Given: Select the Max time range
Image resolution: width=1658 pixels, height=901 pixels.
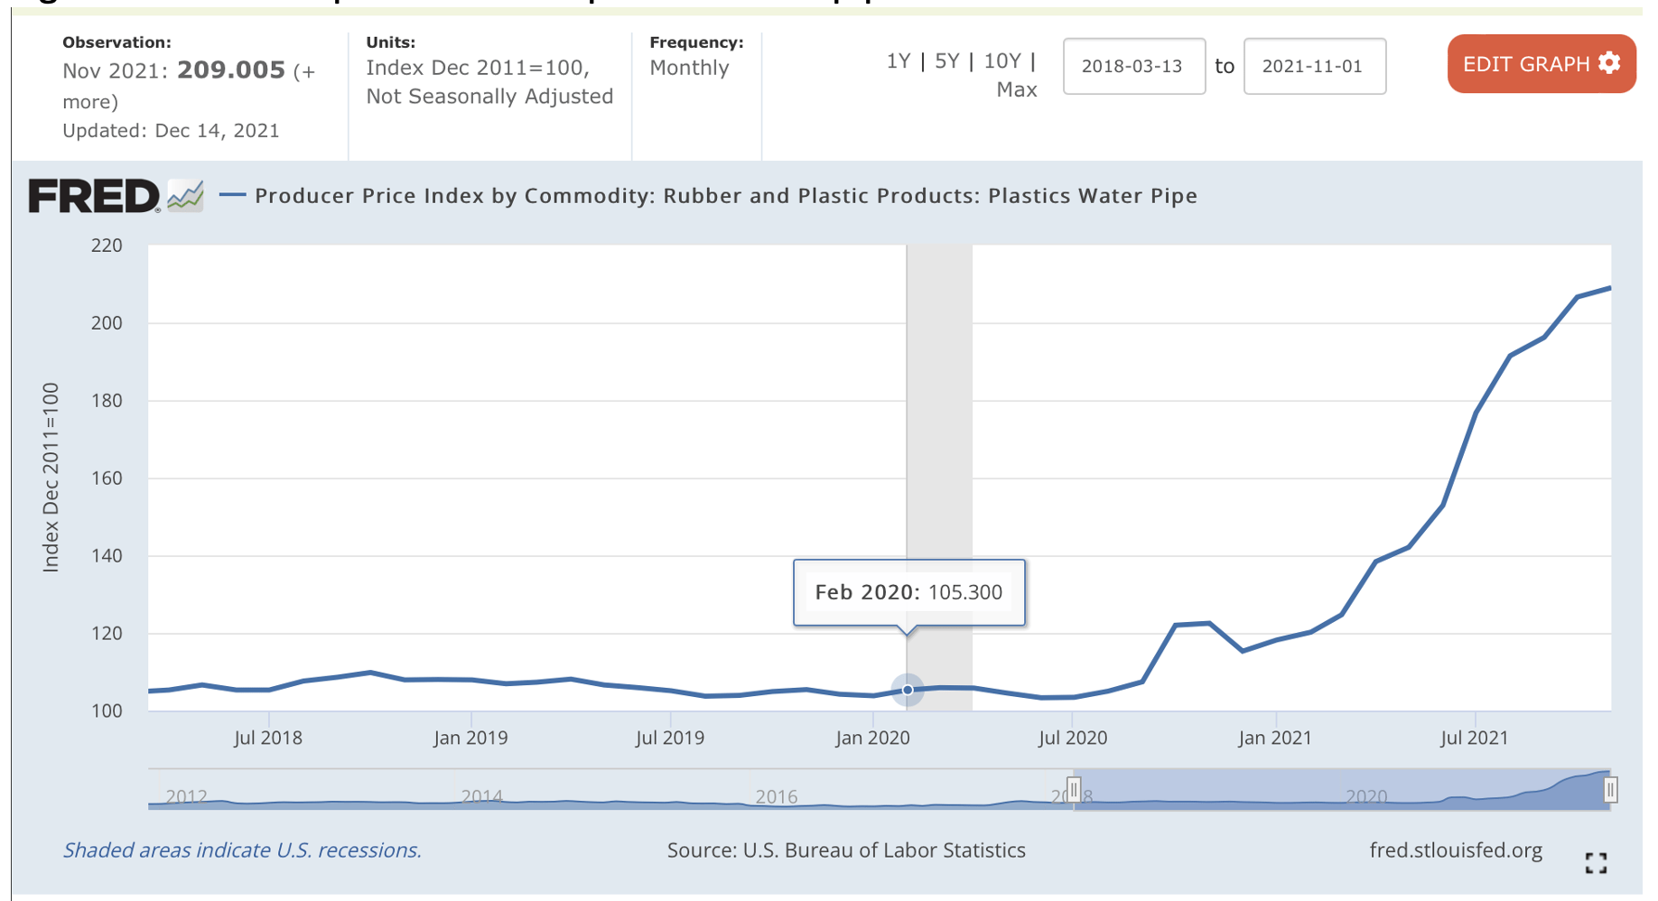Looking at the screenshot, I should [1017, 88].
